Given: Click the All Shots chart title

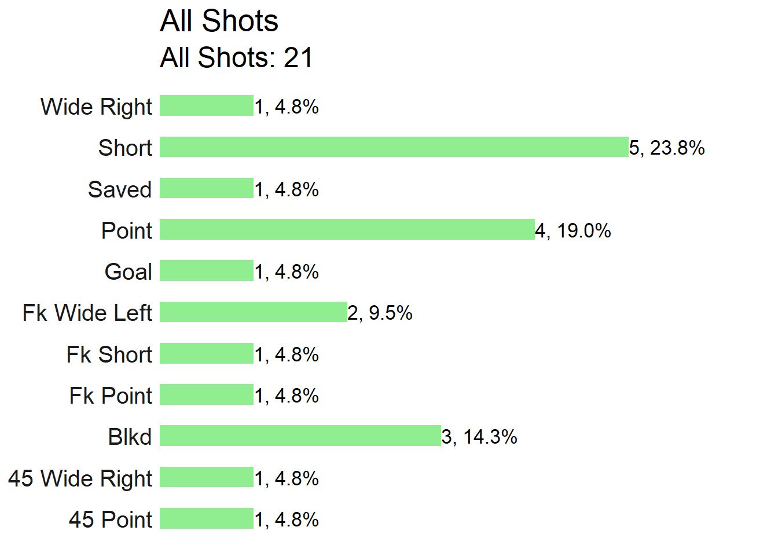Looking at the screenshot, I should click(x=219, y=21).
